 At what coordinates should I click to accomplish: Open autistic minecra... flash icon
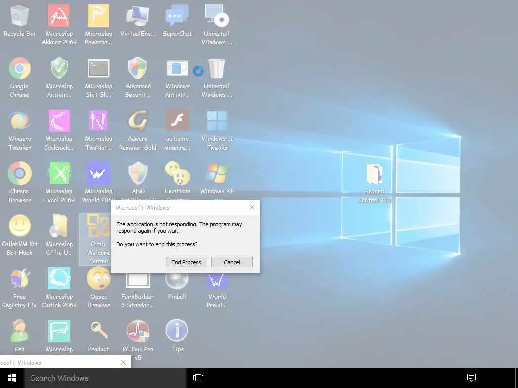[177, 121]
